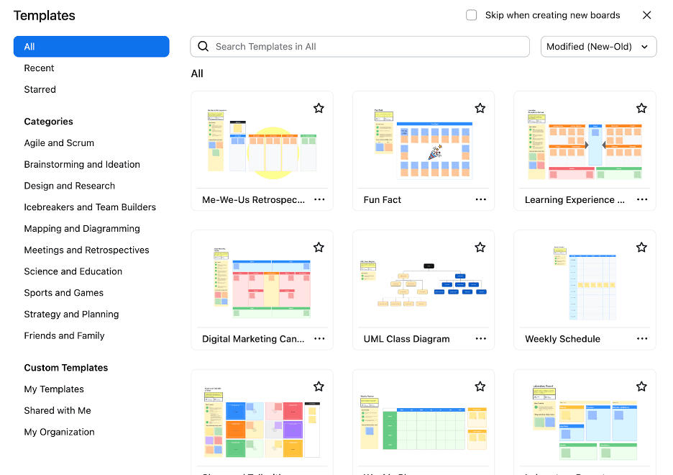Viewport: 673px width, 475px height.
Task: Star the Digital Marketing Canvas template
Action: click(319, 247)
